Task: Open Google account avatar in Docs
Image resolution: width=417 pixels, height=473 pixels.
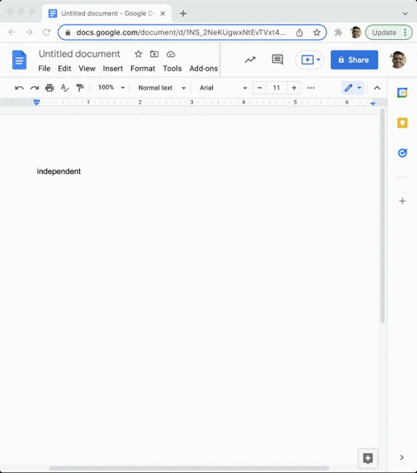Action: click(398, 60)
